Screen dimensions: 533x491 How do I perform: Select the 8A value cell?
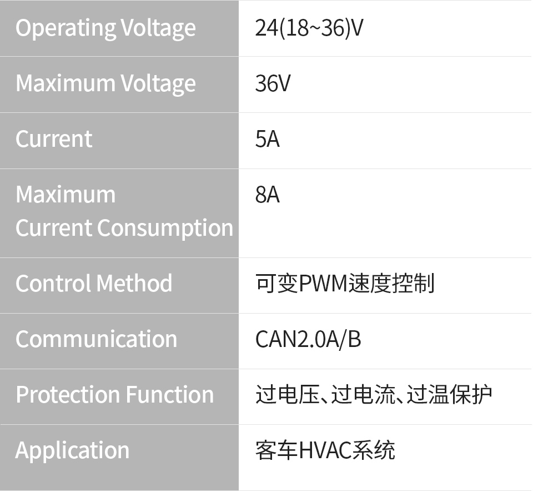coord(267,195)
